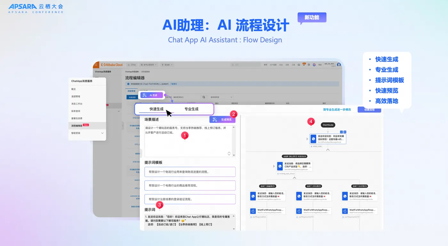Open the 账号全部资源 dropdown
This screenshot has width=448, height=246.
pos(148,65)
